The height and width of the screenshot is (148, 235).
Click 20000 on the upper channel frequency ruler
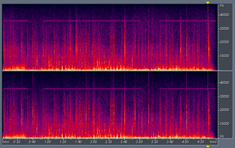(225, 42)
